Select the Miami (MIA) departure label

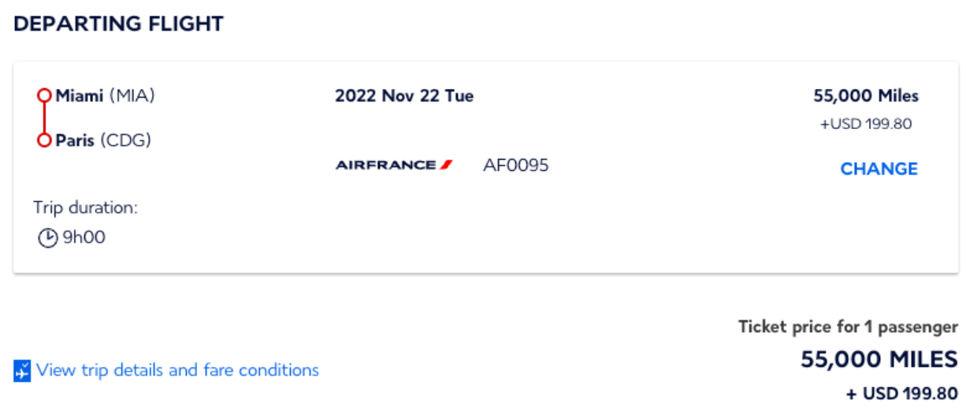106,96
